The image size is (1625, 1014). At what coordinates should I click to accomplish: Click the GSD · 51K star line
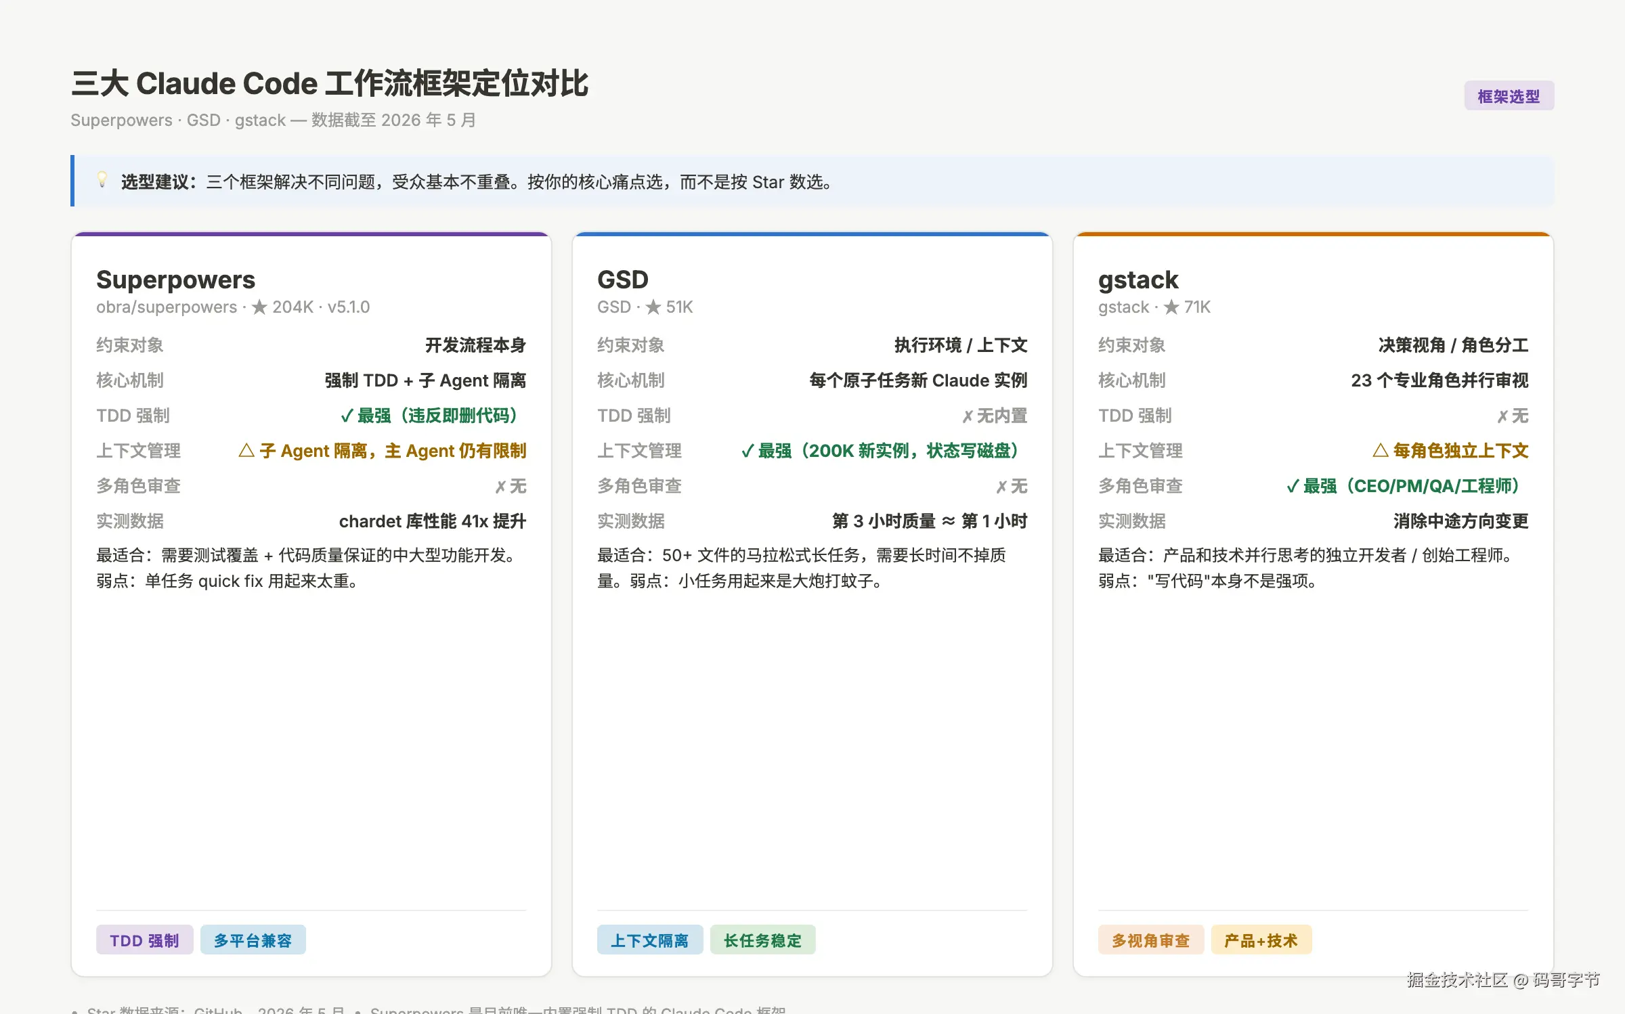tap(645, 307)
